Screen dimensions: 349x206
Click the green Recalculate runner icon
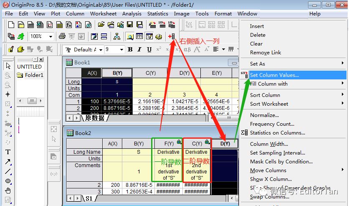21,36
